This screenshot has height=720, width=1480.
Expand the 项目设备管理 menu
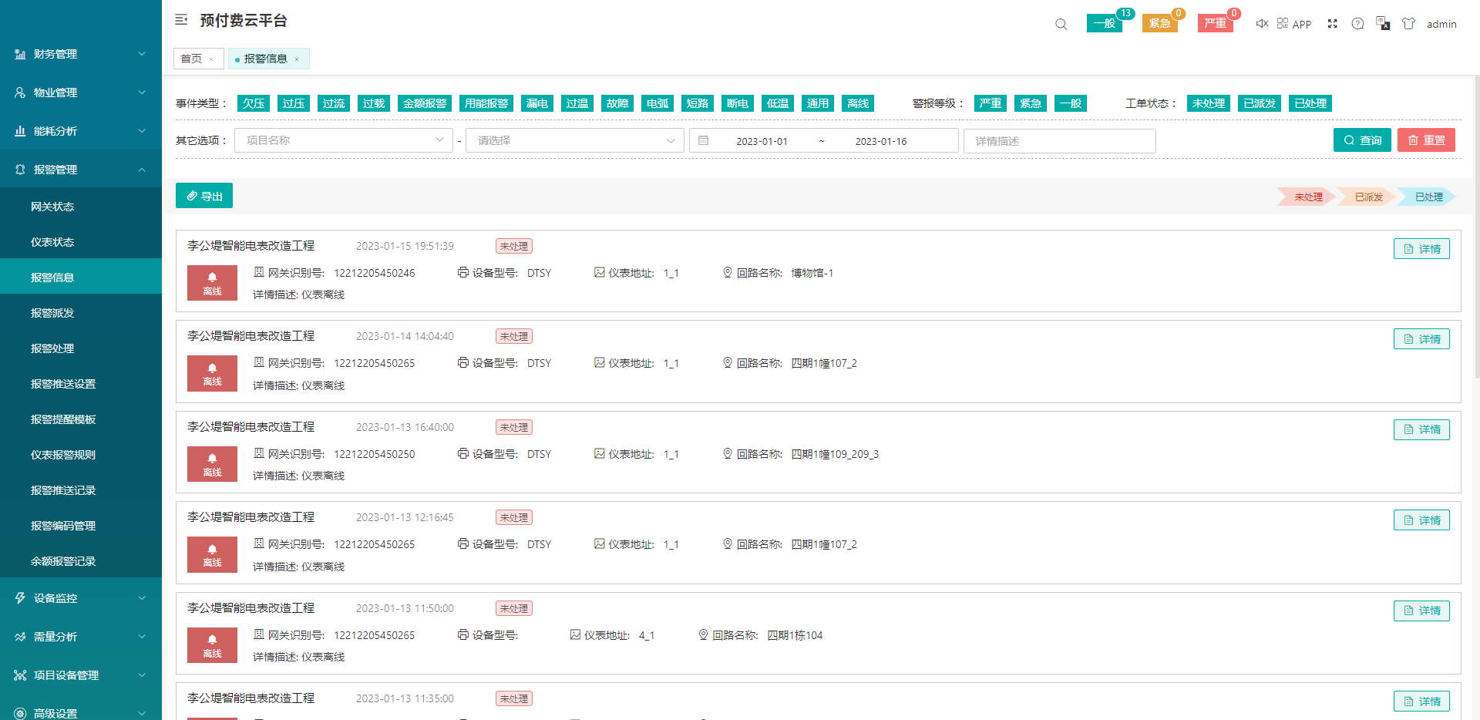click(x=81, y=675)
